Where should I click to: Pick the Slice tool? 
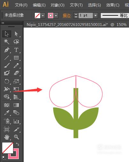[16, 129]
